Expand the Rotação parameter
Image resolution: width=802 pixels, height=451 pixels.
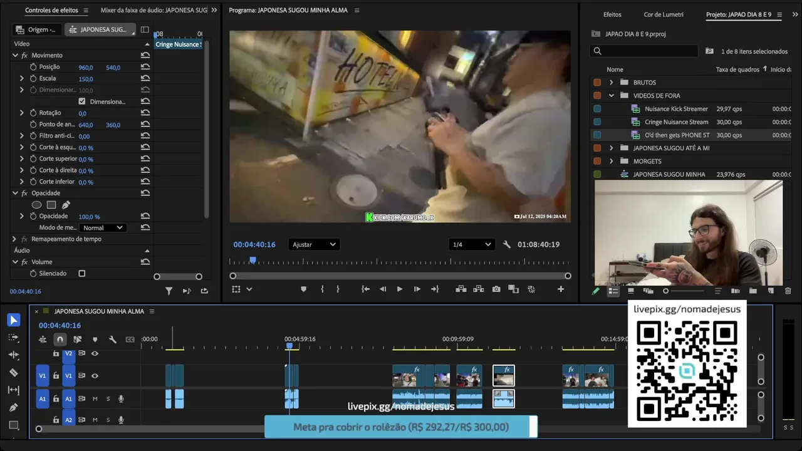click(x=22, y=113)
